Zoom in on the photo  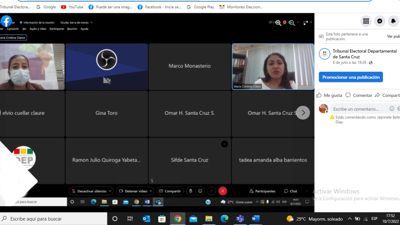[278, 23]
